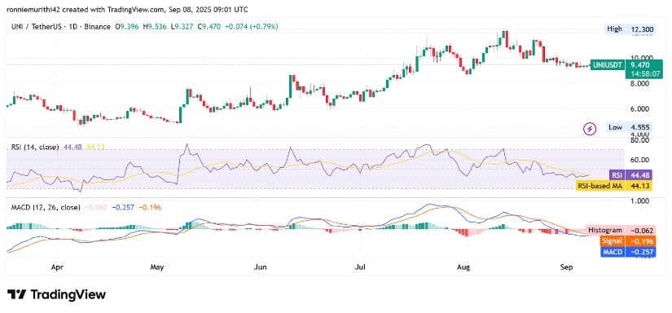Click the orange Signal value tag
The image size is (672, 313).
click(626, 241)
